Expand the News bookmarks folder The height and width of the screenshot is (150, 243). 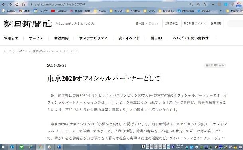(149, 11)
